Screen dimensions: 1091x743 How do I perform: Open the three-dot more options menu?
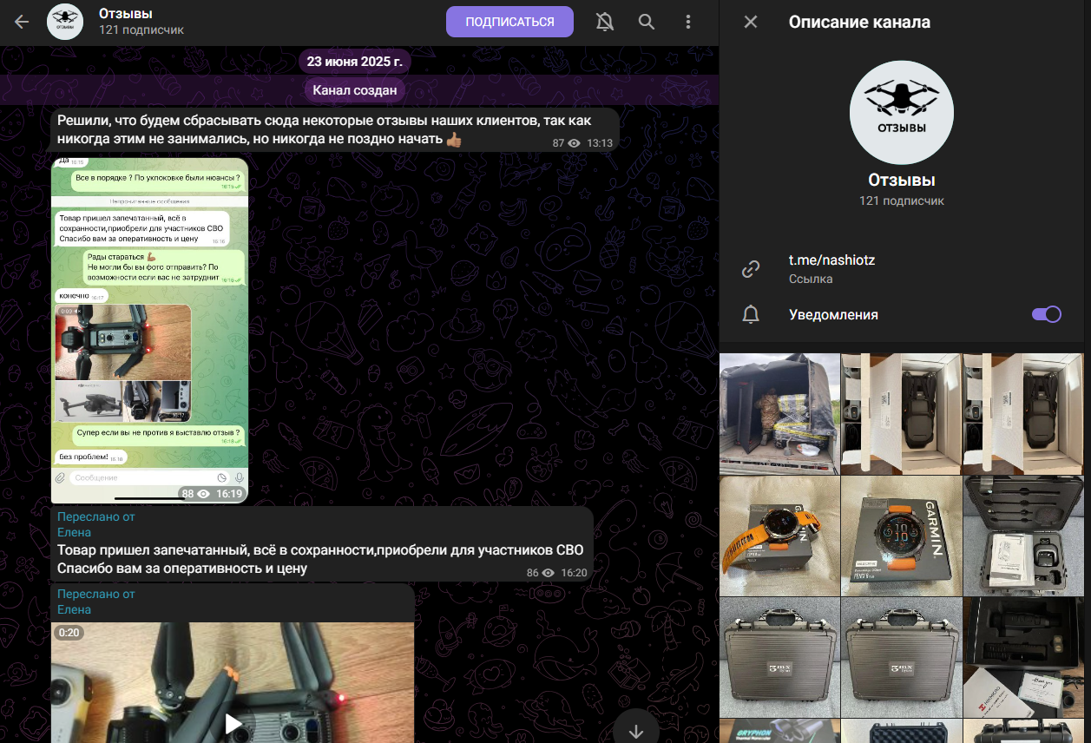[x=688, y=22]
